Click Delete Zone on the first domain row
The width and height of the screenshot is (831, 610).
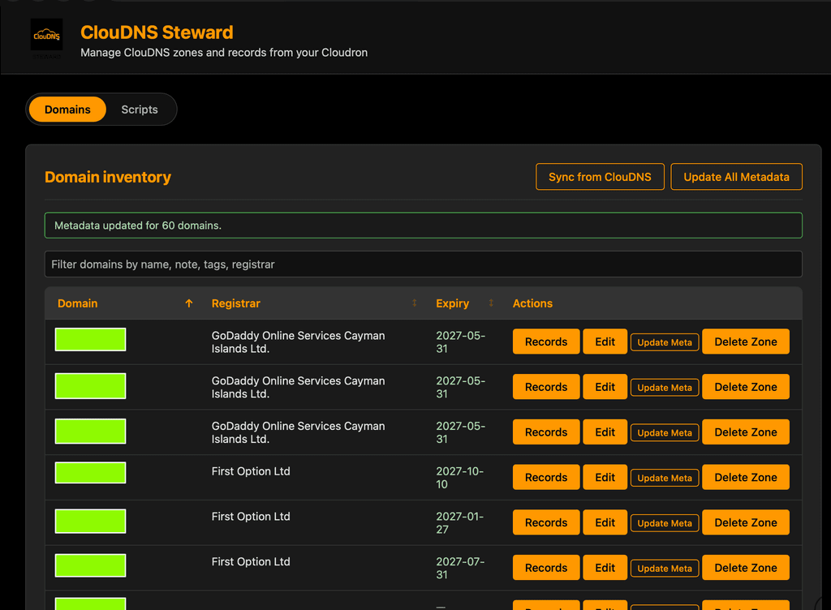(746, 341)
